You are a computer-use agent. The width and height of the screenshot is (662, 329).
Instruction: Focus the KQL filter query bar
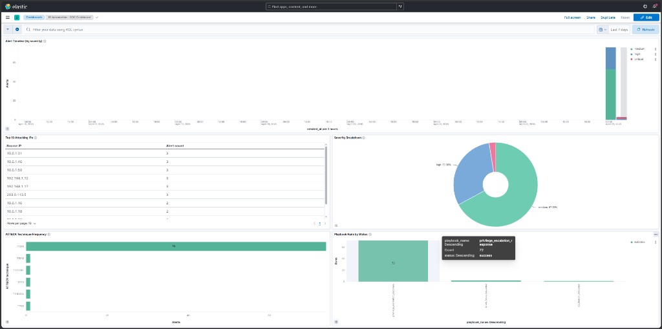[309, 30]
